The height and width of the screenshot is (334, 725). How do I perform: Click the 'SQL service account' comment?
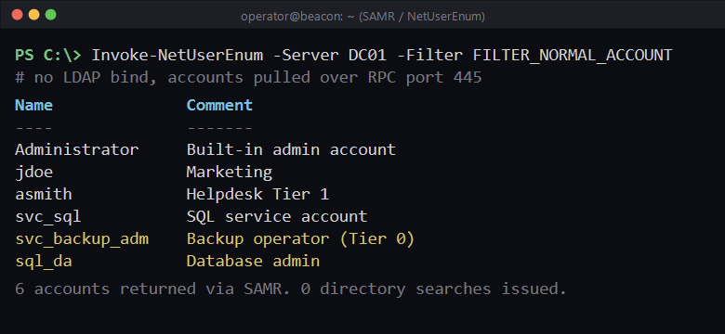pyautogui.click(x=277, y=217)
